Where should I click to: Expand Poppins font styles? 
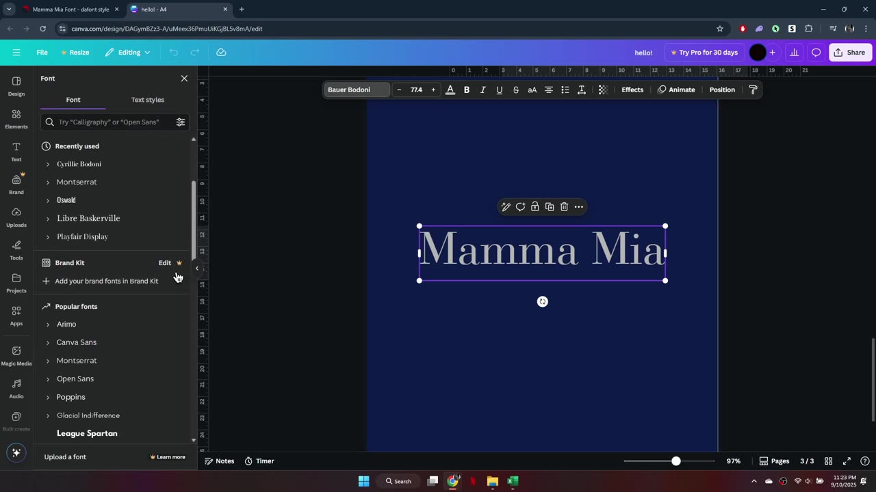coord(48,397)
